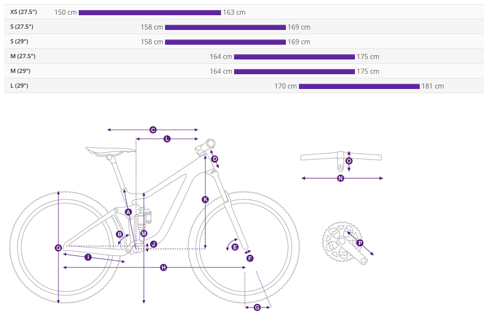This screenshot has width=493, height=314.
Task: Select the K stack marker
Action: coord(205,199)
